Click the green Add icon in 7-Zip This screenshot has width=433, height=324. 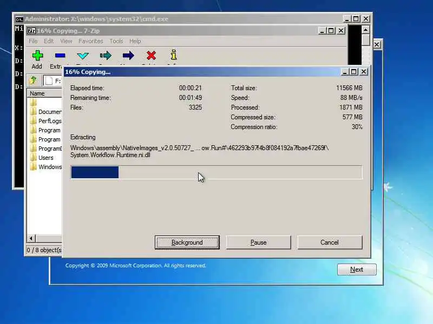[x=37, y=56]
